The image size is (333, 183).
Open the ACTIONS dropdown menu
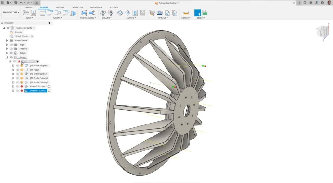[131, 18]
